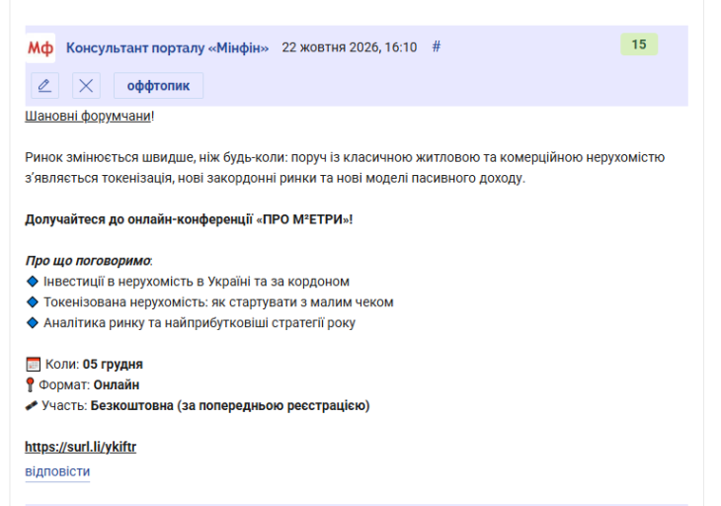Open the https://surl.li/ykiftr link

80,447
